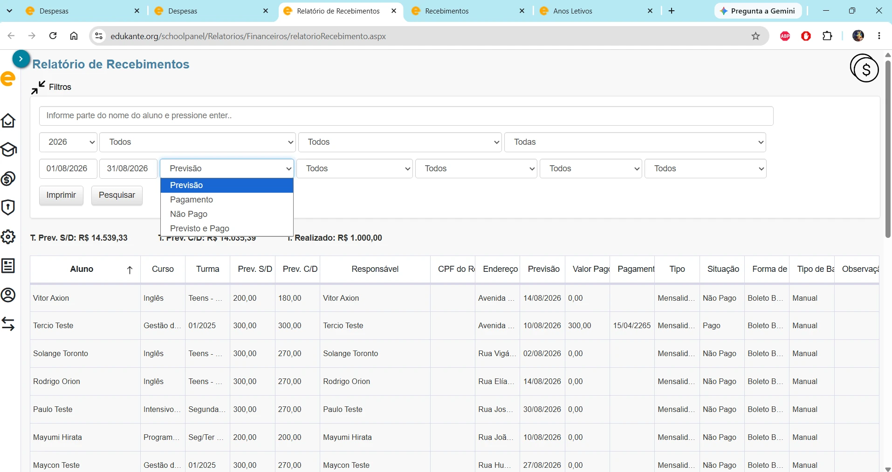Open the home icon in the left sidebar
892x472 pixels.
click(x=8, y=121)
